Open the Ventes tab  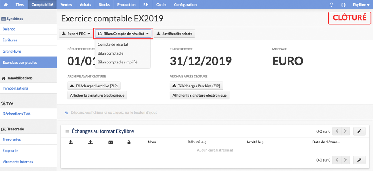tap(66, 4)
